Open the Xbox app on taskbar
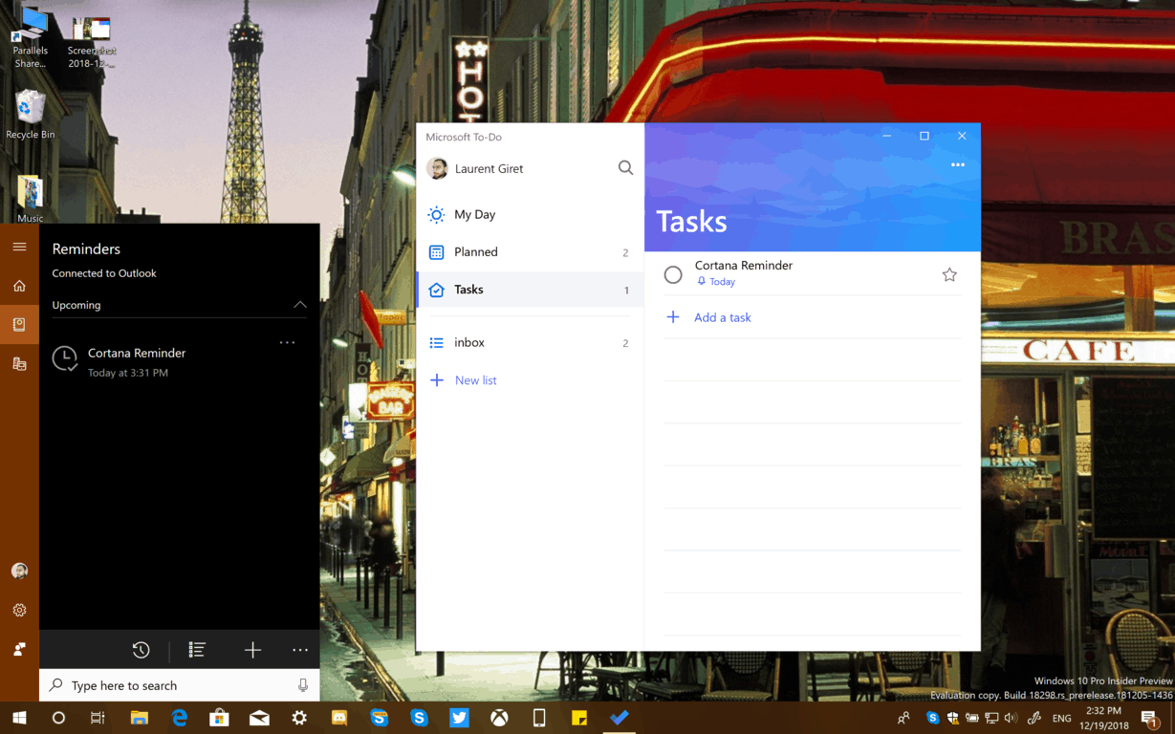The image size is (1175, 734). point(499,718)
